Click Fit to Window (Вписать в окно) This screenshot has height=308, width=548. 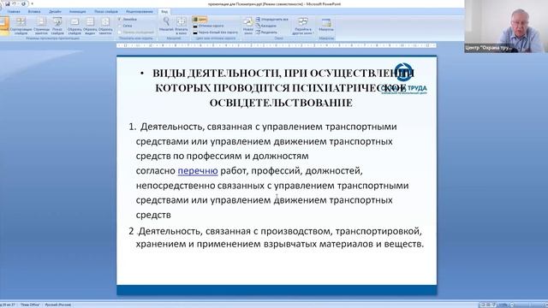(181, 25)
